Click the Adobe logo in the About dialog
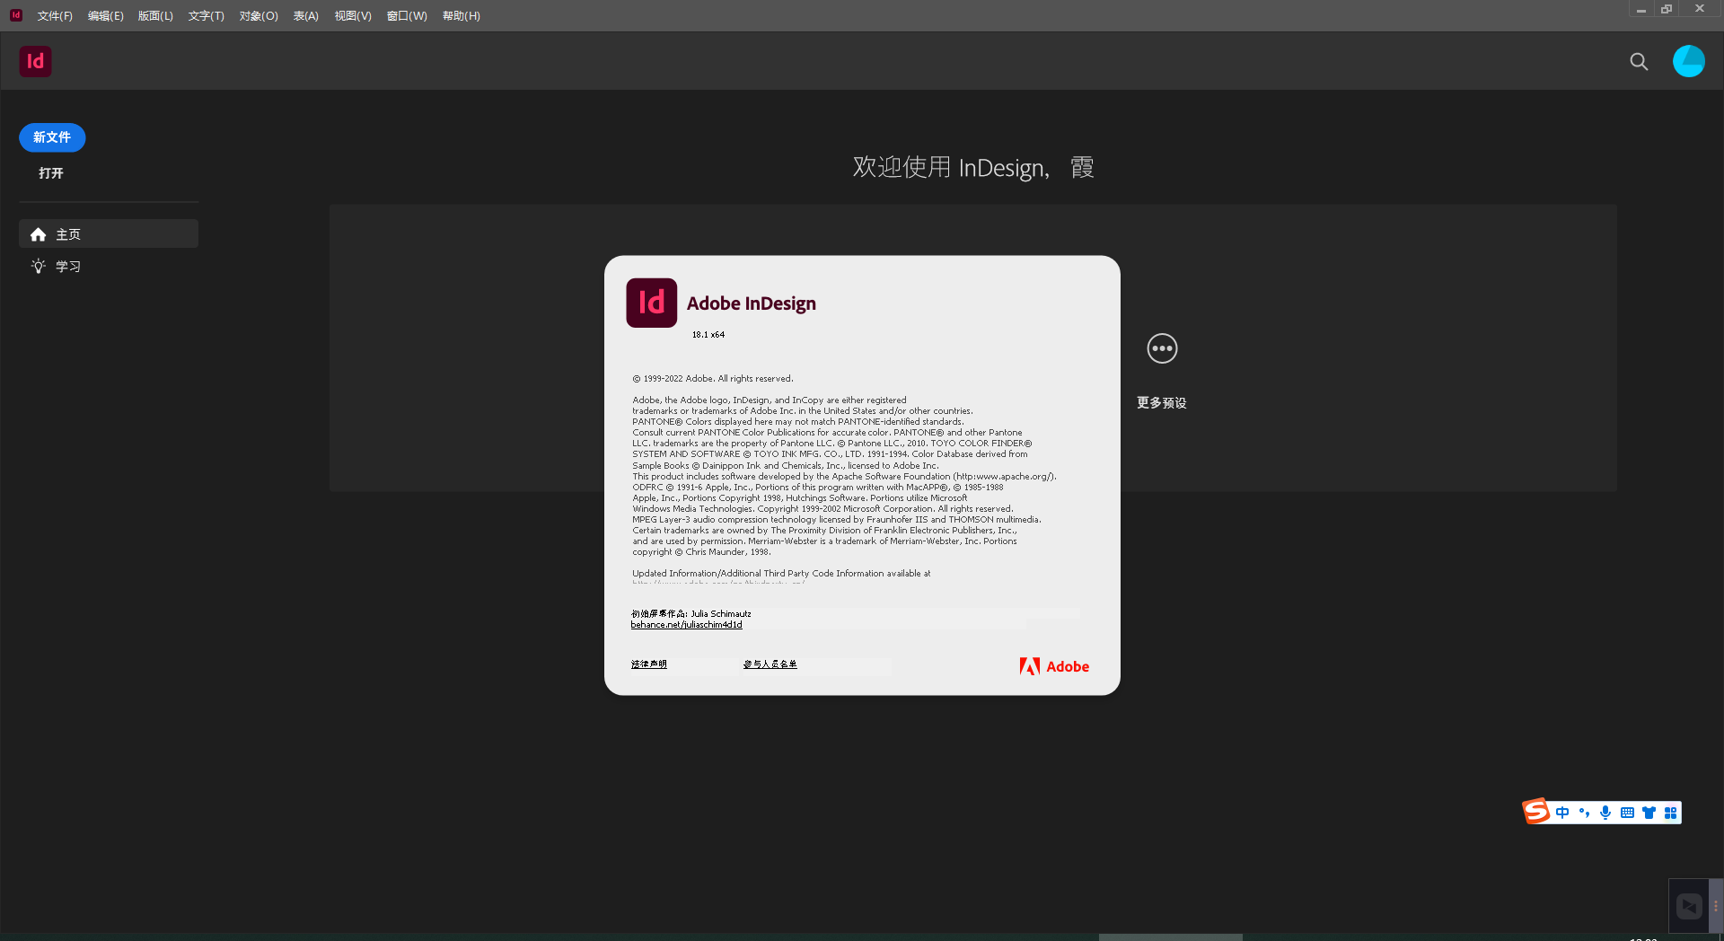Screen dimensions: 1724x941 pyautogui.click(x=1054, y=666)
